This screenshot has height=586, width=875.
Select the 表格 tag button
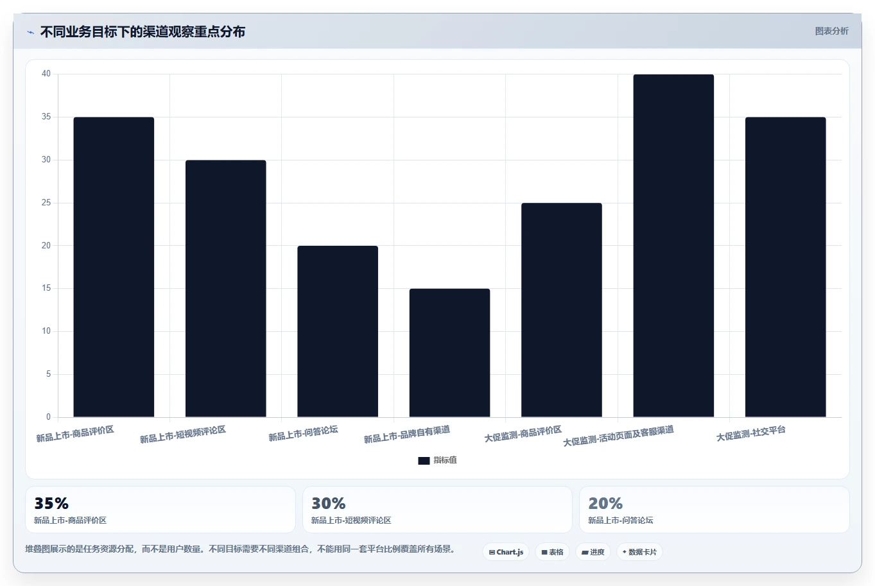point(552,552)
